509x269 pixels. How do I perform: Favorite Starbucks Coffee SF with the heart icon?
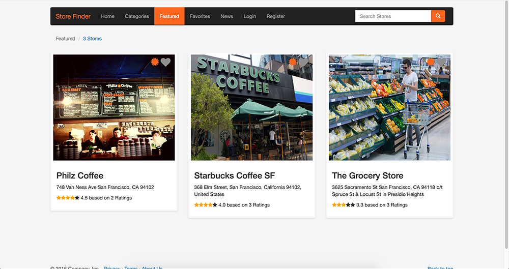click(x=303, y=62)
